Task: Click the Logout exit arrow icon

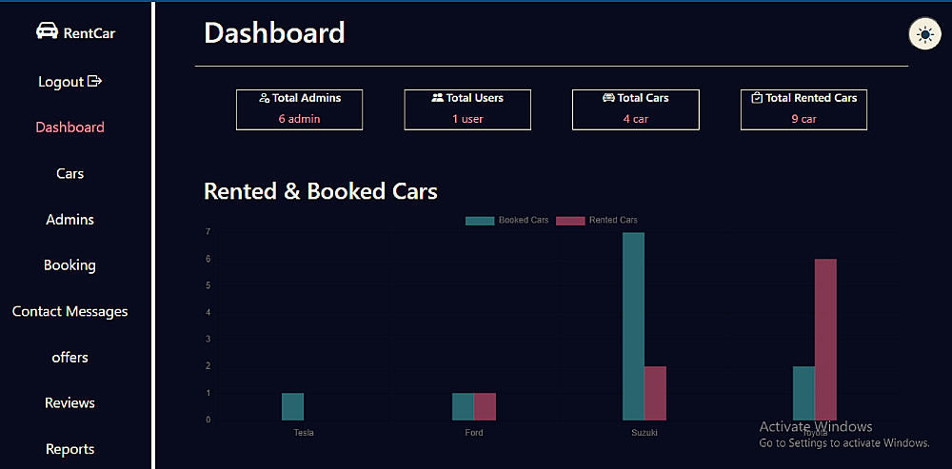Action: point(94,82)
